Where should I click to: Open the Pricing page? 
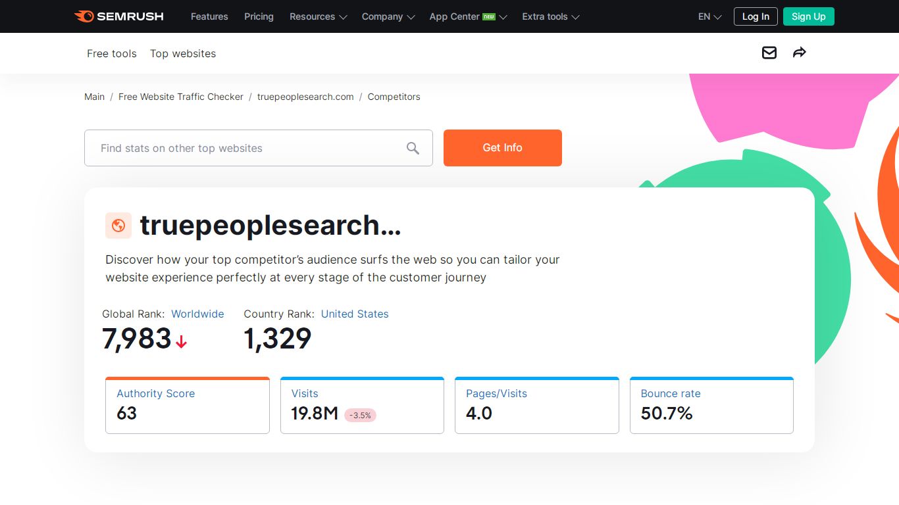pos(259,16)
